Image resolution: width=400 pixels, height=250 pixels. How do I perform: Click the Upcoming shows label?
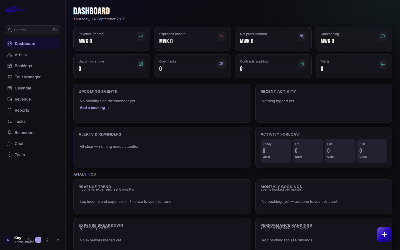pyautogui.click(x=92, y=61)
